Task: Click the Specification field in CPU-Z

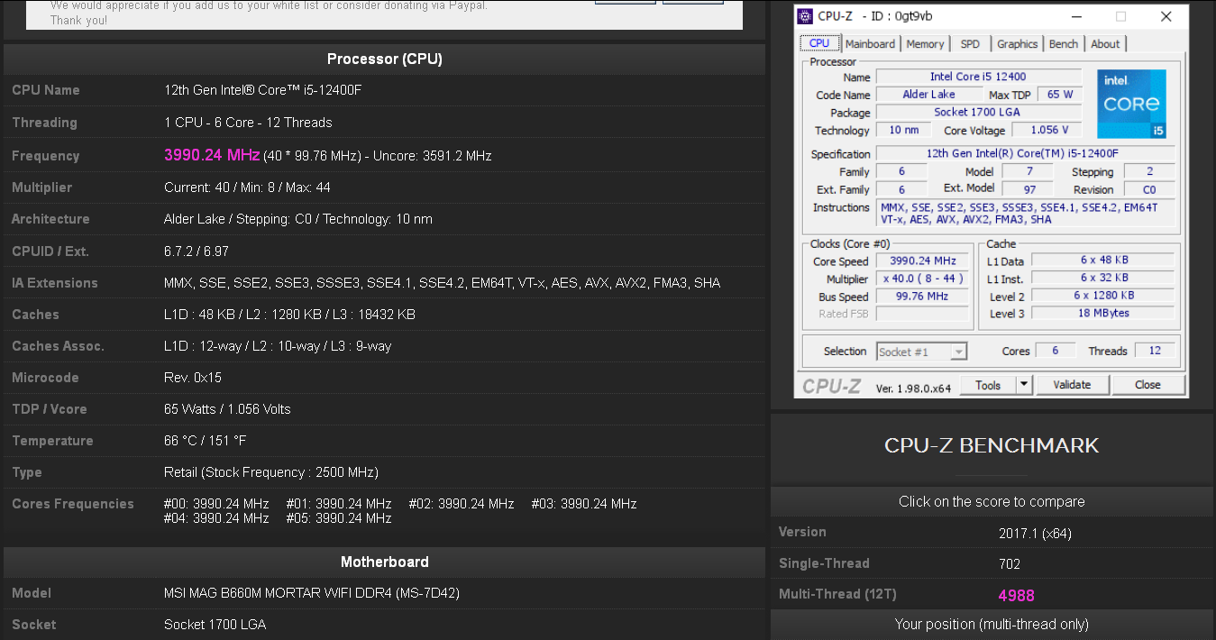Action: (x=1028, y=154)
